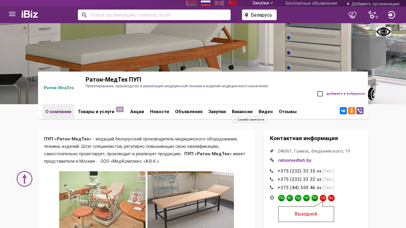The image size is (406, 228).
Task: Switch language to Belarusian flag
Action: (x=191, y=3)
